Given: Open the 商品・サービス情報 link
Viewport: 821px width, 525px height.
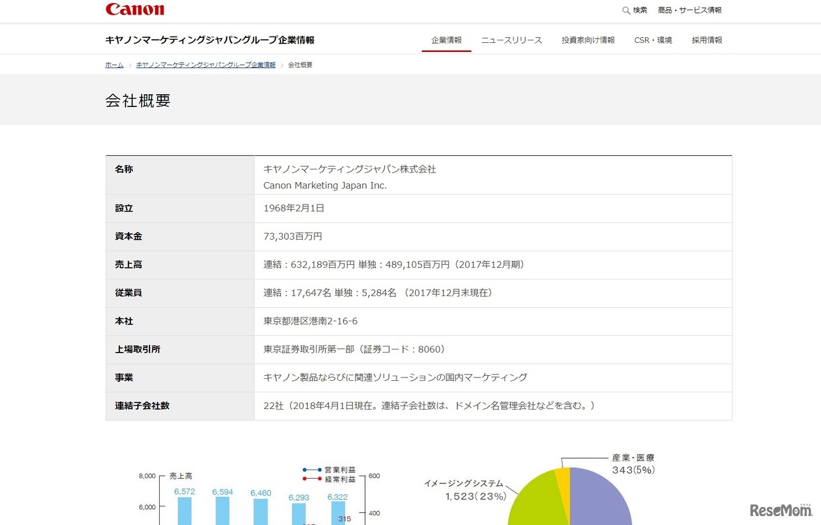Looking at the screenshot, I should point(690,10).
